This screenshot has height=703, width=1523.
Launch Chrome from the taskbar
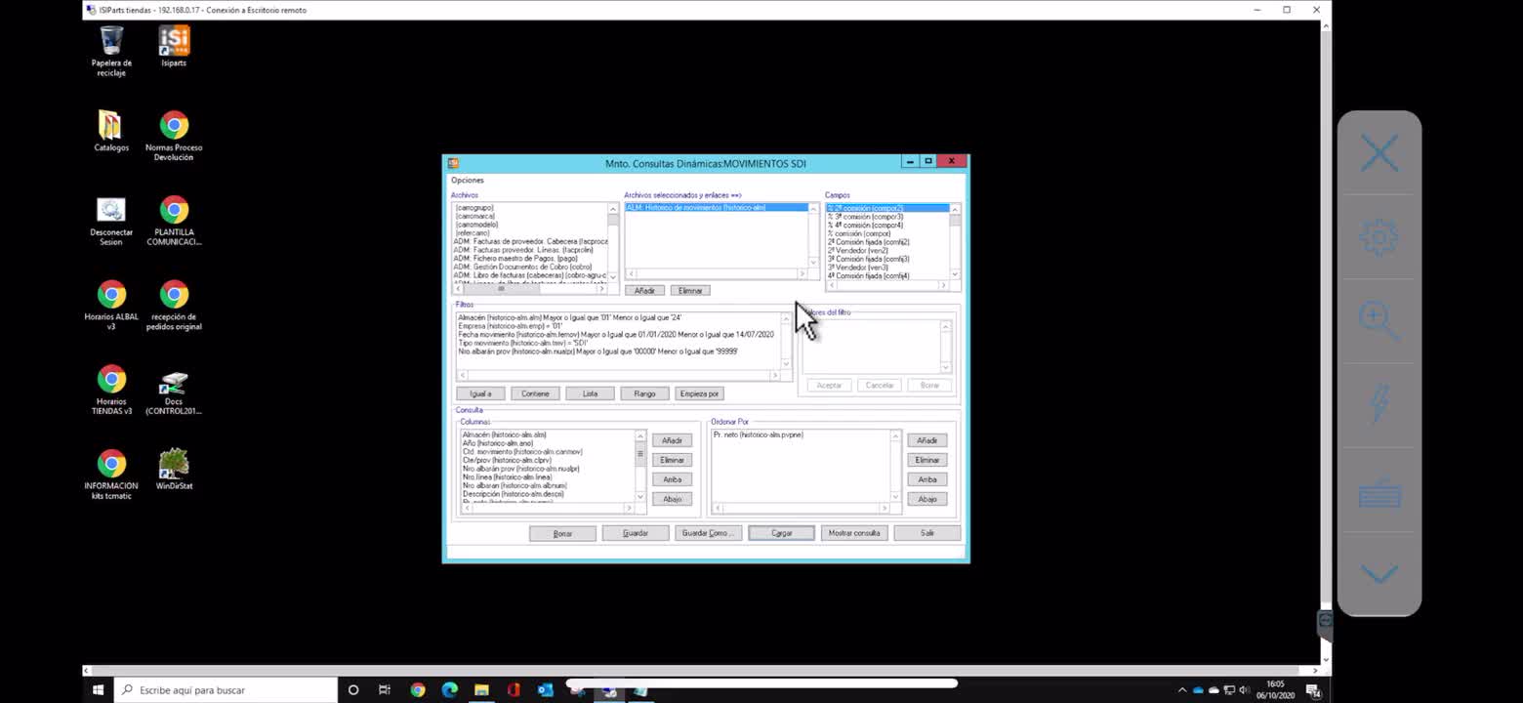tap(418, 689)
